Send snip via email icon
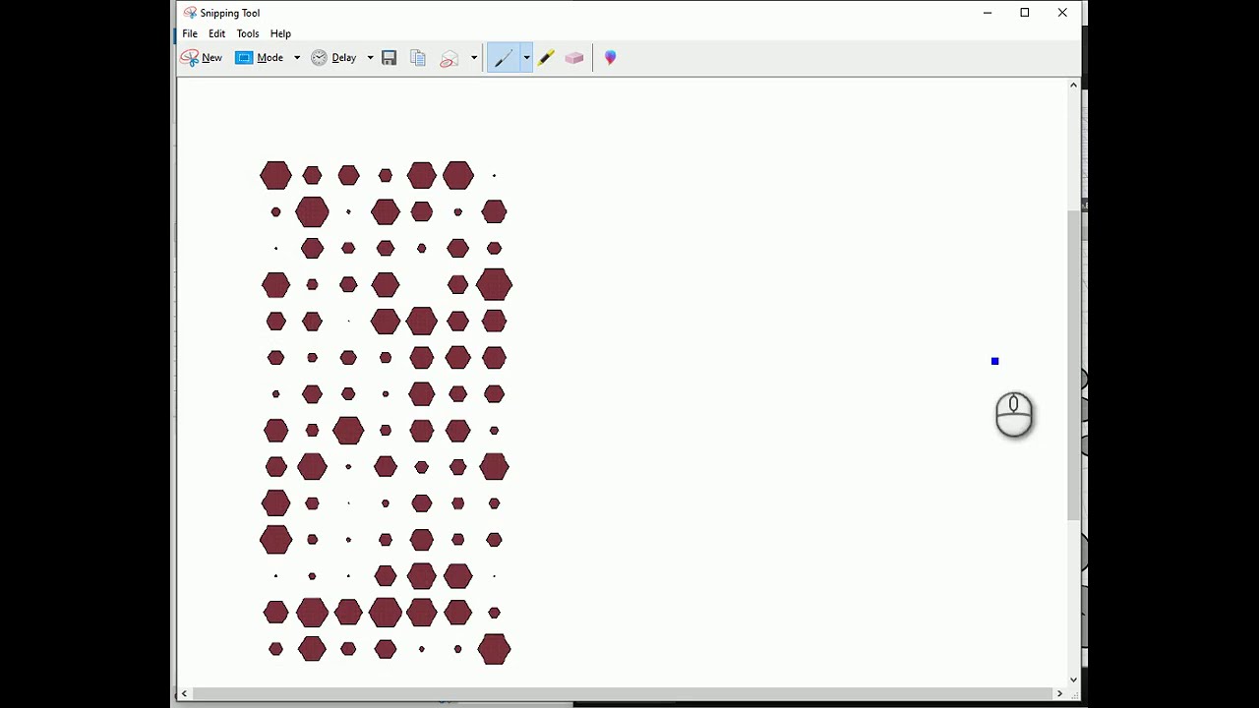The width and height of the screenshot is (1259, 708). (450, 58)
